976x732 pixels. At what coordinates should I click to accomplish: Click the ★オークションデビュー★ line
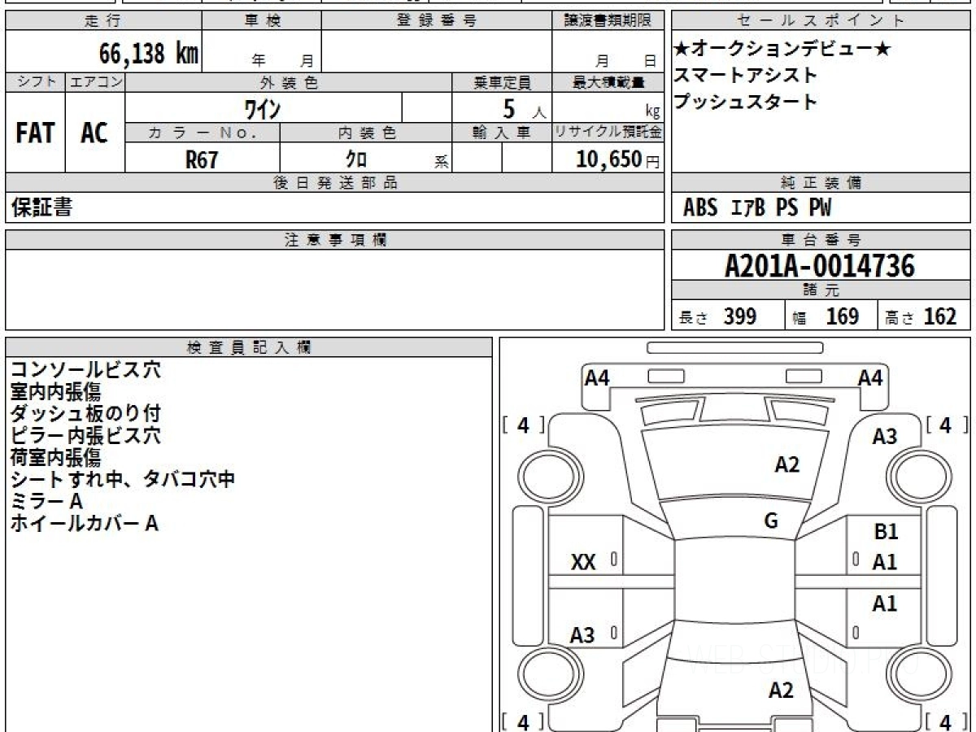pos(782,49)
